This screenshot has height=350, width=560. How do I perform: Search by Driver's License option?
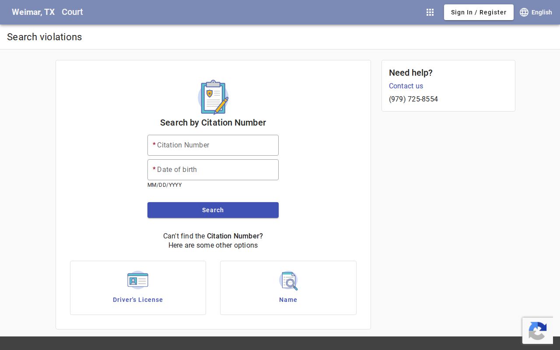[x=138, y=288]
